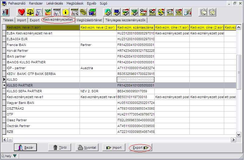Image resolution: width=244 pixels, height=160 pixels.
Task: Open the Egyéb menu
Action: [x=91, y=3]
